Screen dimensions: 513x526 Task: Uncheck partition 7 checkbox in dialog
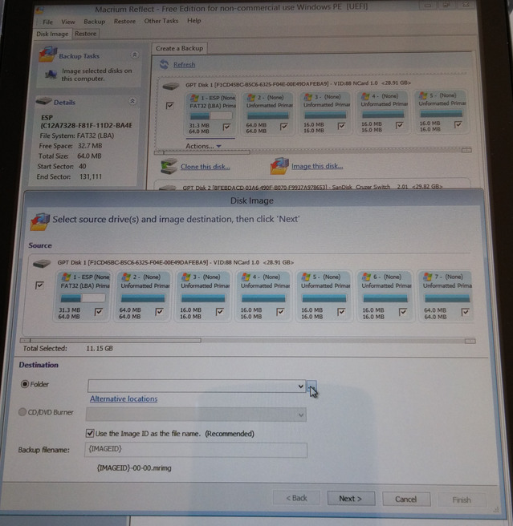(x=466, y=312)
